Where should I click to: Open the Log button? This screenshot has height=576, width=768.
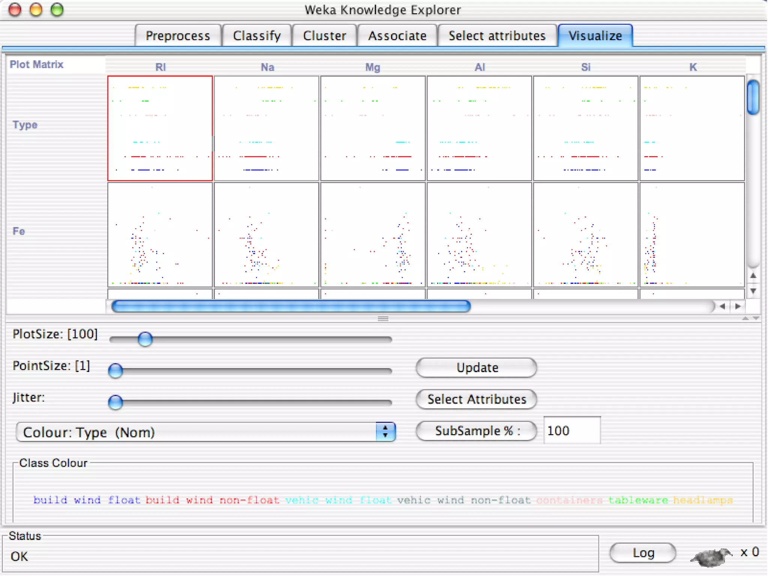coord(643,553)
